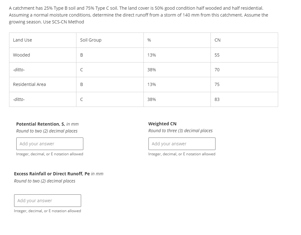301x235 pixels.
Task: Click the CN value 55 cell
Action: pos(216,55)
